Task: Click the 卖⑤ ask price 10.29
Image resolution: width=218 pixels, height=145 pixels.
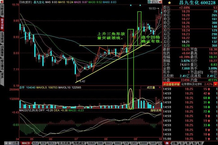Action: click(x=185, y=12)
